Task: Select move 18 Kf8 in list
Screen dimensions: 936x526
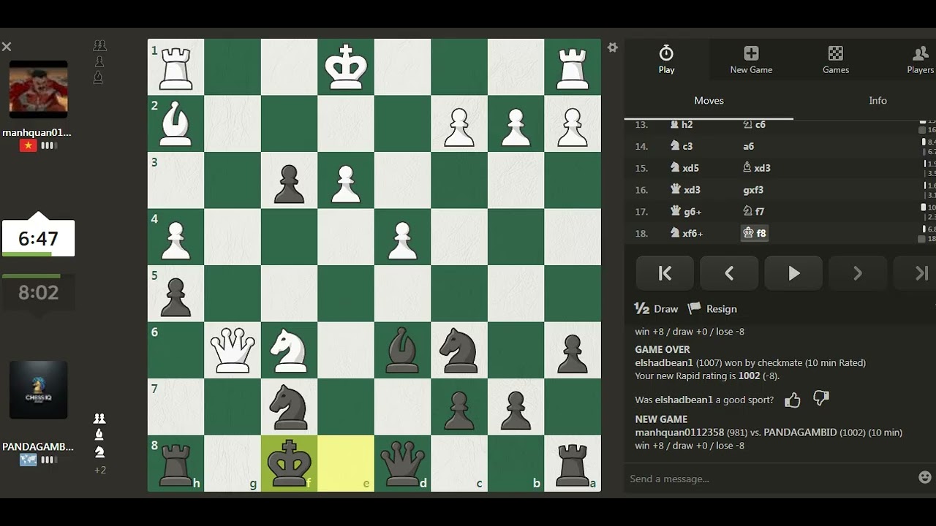Action: 755,233
